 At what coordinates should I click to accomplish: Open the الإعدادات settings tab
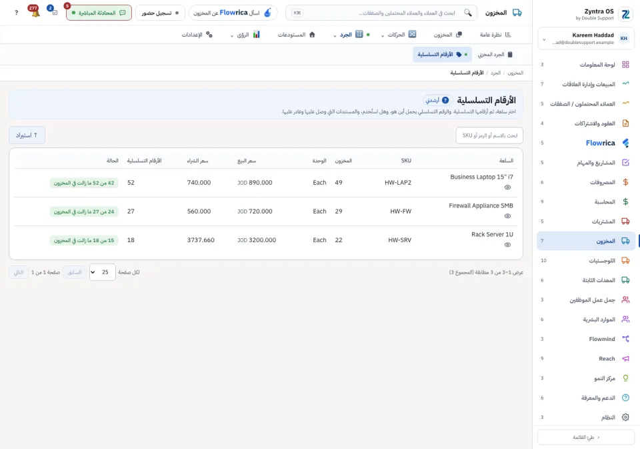click(x=197, y=35)
